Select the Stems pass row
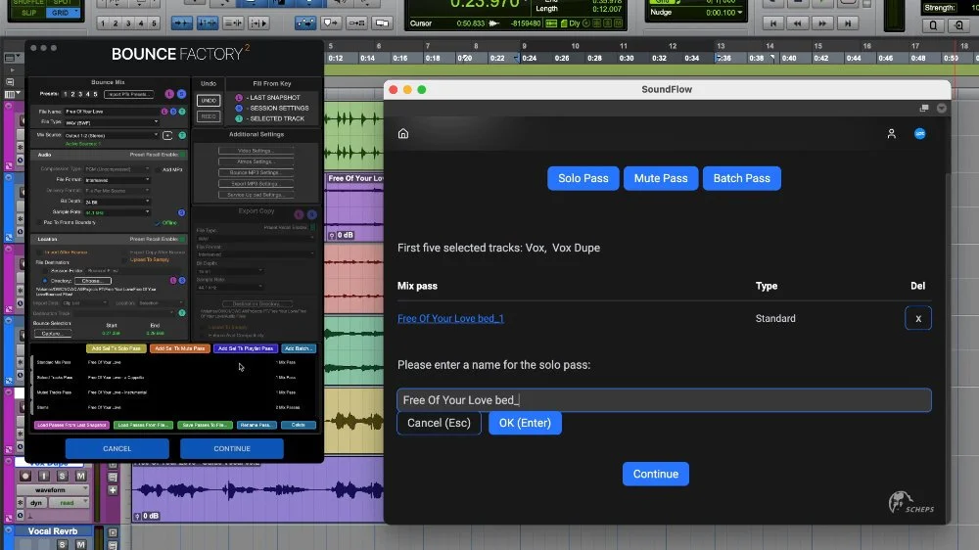Viewport: 979px width, 550px height. coord(173,407)
